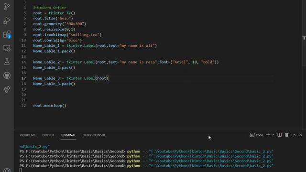Click line number 17 in gutter
The width and height of the screenshot is (306, 172).
[x=23, y=78]
